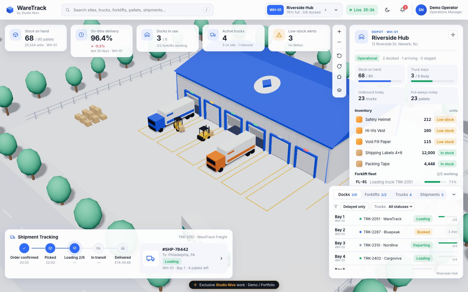This screenshot has height=292, width=468.
Task: Rotate view clockwise
Action: click(339, 66)
